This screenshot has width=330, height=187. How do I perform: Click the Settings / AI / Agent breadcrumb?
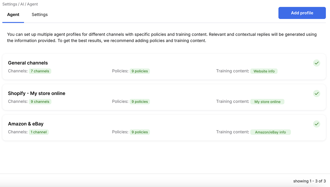pyautogui.click(x=20, y=4)
